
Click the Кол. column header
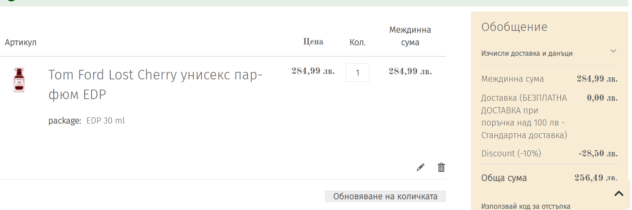click(358, 42)
